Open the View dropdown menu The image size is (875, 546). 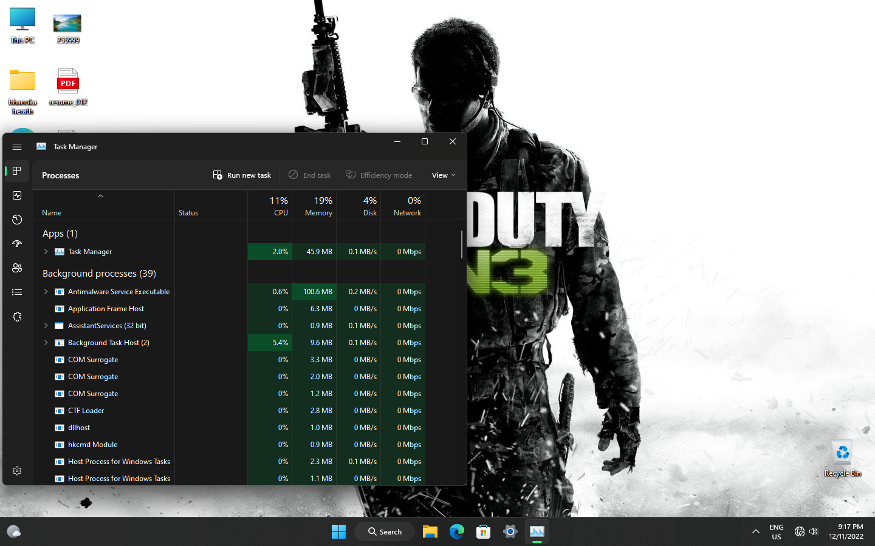(444, 175)
